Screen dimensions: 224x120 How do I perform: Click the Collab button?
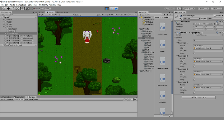170,9
